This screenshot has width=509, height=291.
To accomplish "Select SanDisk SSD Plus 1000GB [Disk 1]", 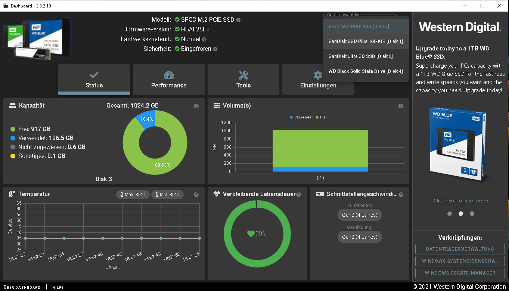I will point(366,41).
